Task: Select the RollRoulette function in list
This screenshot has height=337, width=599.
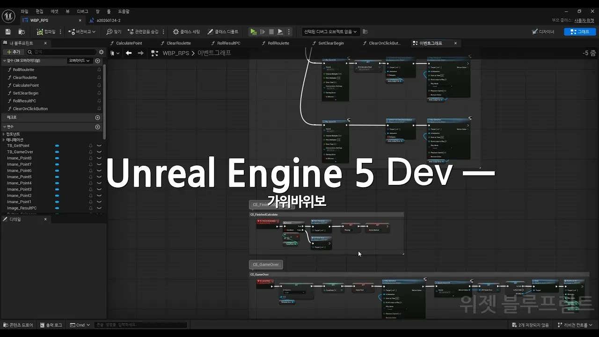Action: point(23,70)
